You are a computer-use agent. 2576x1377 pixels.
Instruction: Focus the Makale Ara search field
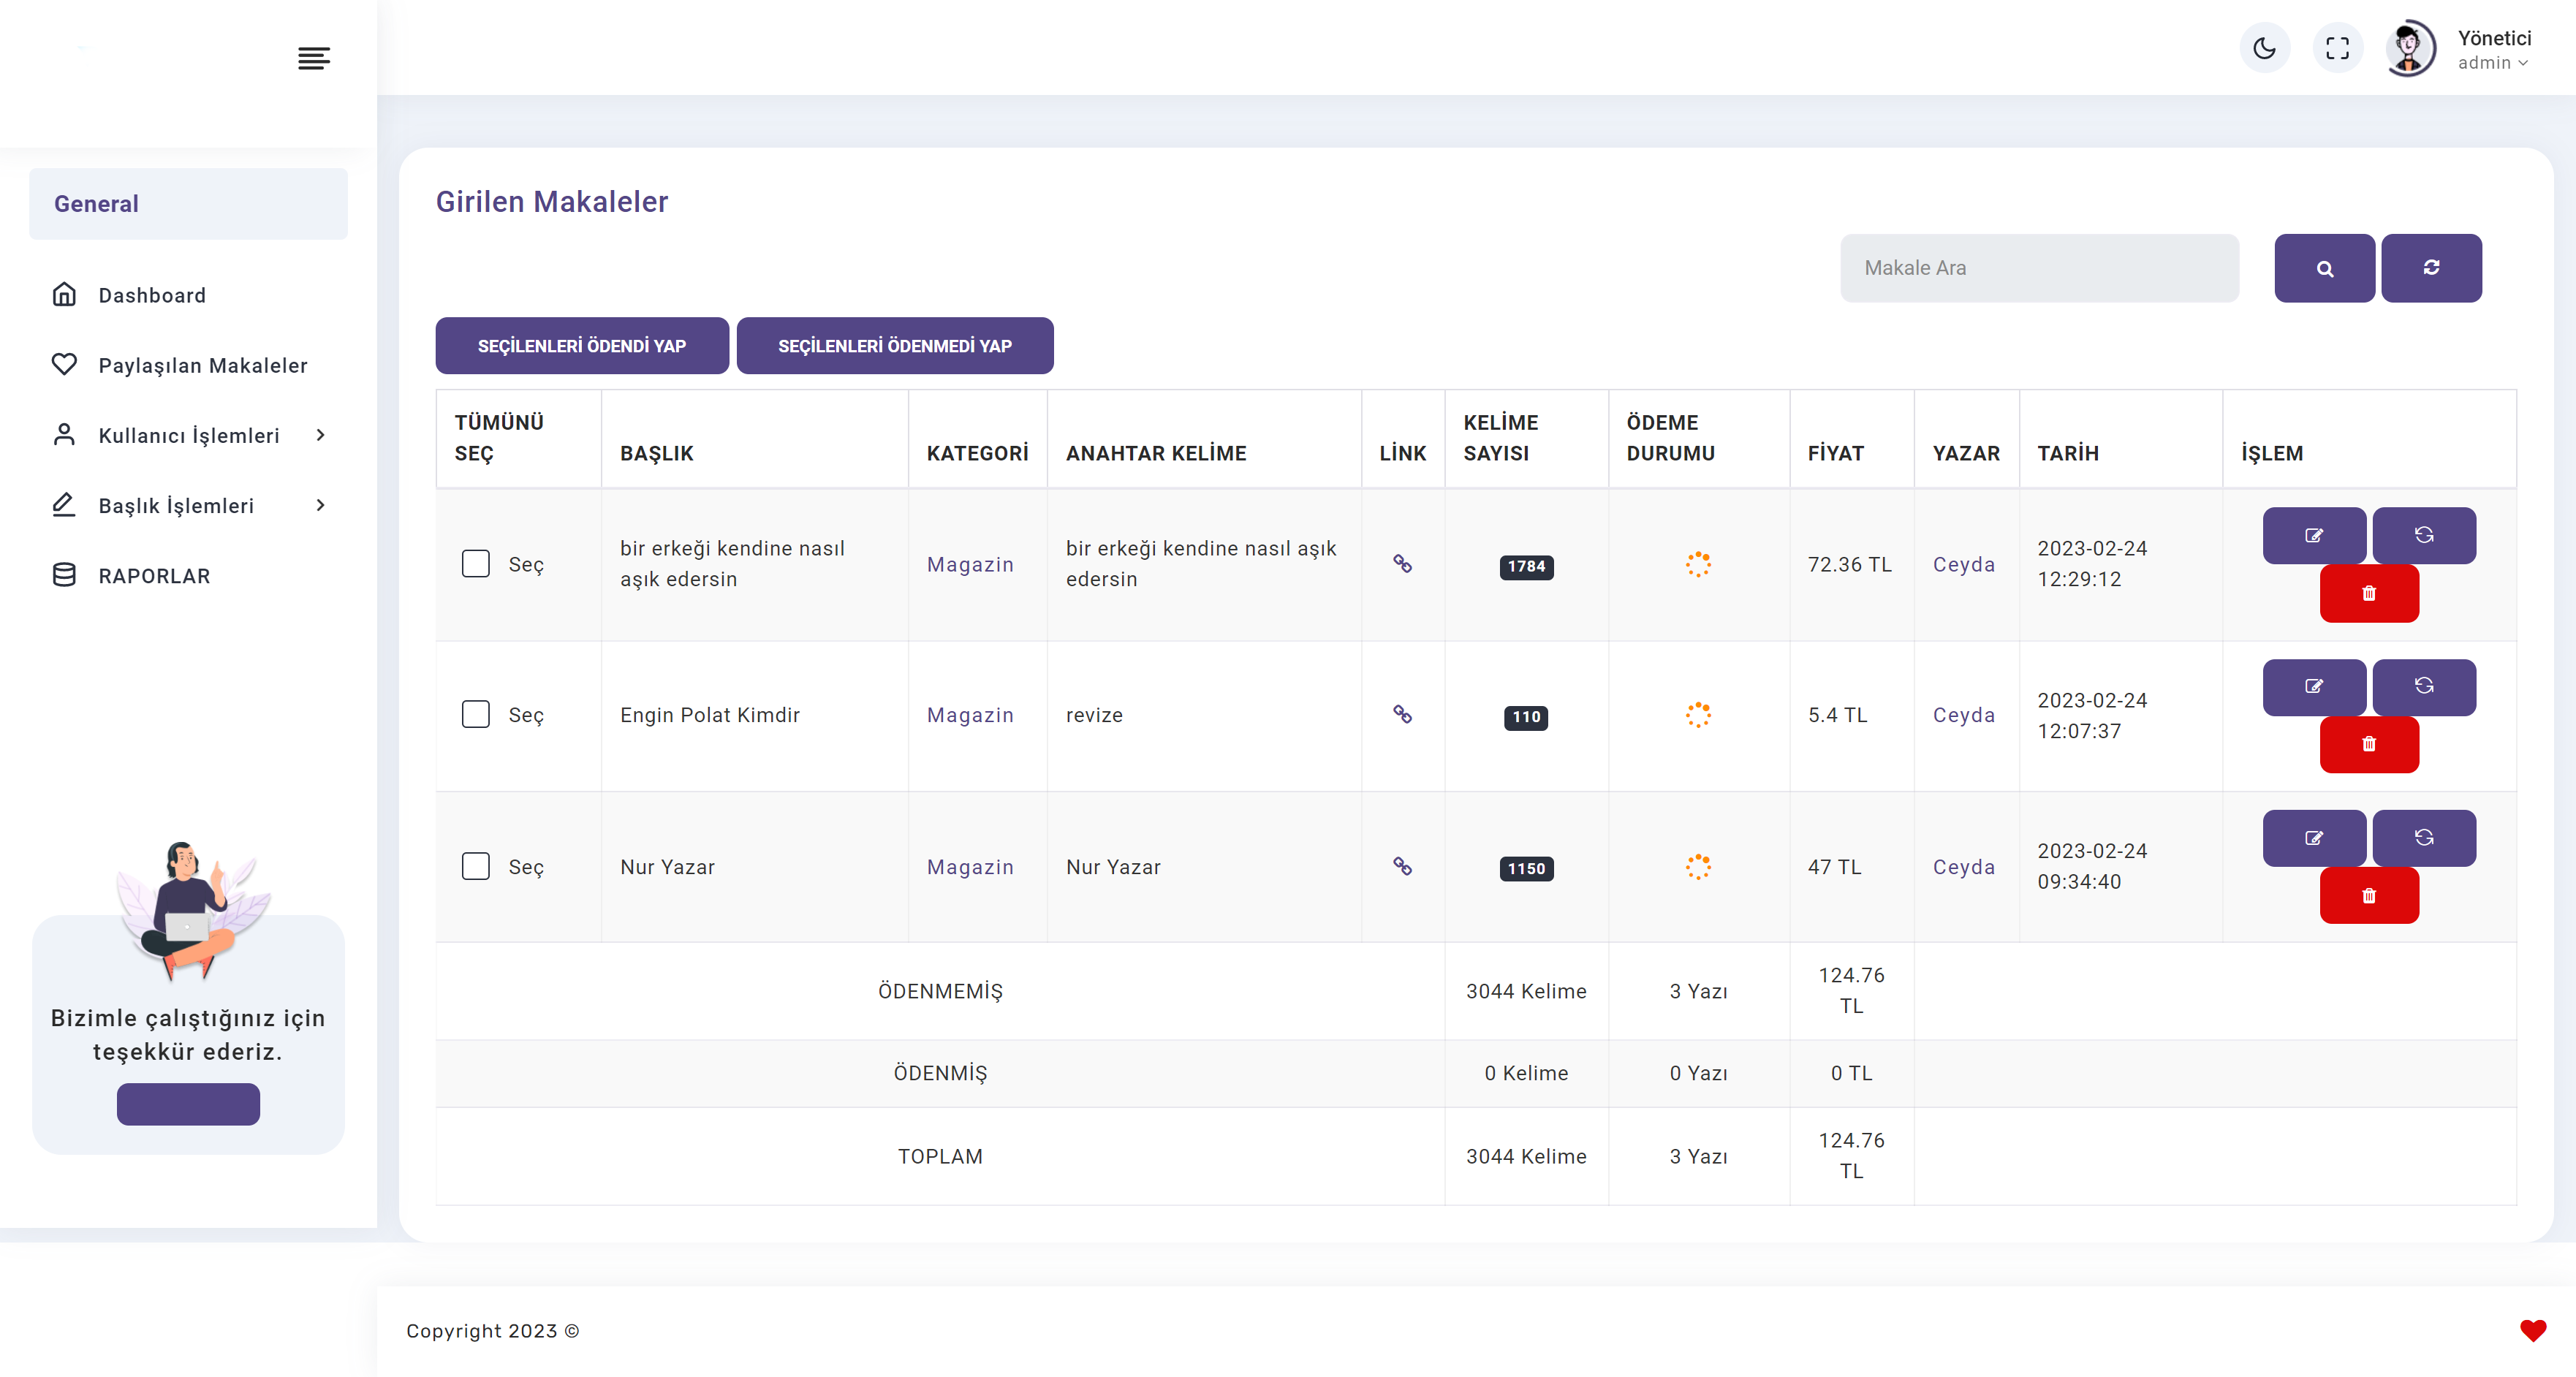pyautogui.click(x=2039, y=268)
